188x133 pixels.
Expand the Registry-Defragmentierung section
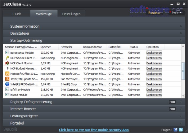click(181, 102)
